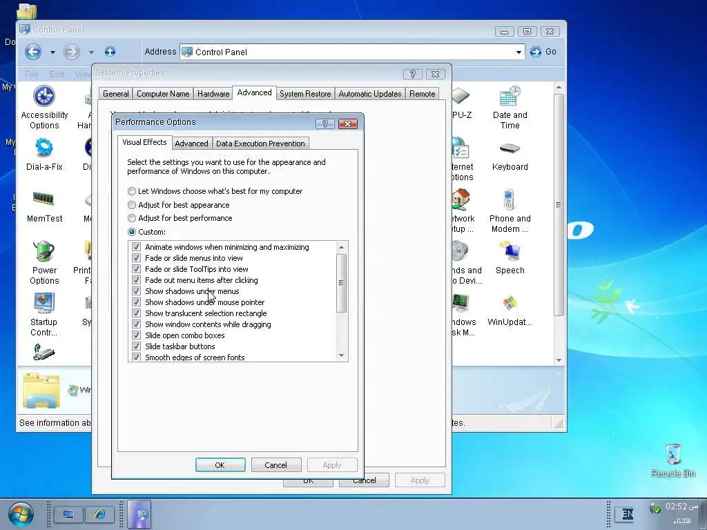Select Adjust for best appearance
The height and width of the screenshot is (530, 707).
pos(132,205)
